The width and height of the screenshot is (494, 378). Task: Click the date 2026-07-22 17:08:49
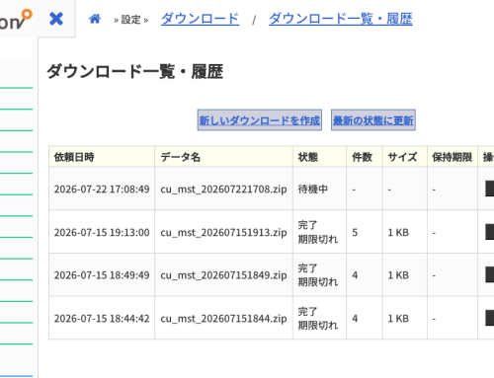(102, 189)
